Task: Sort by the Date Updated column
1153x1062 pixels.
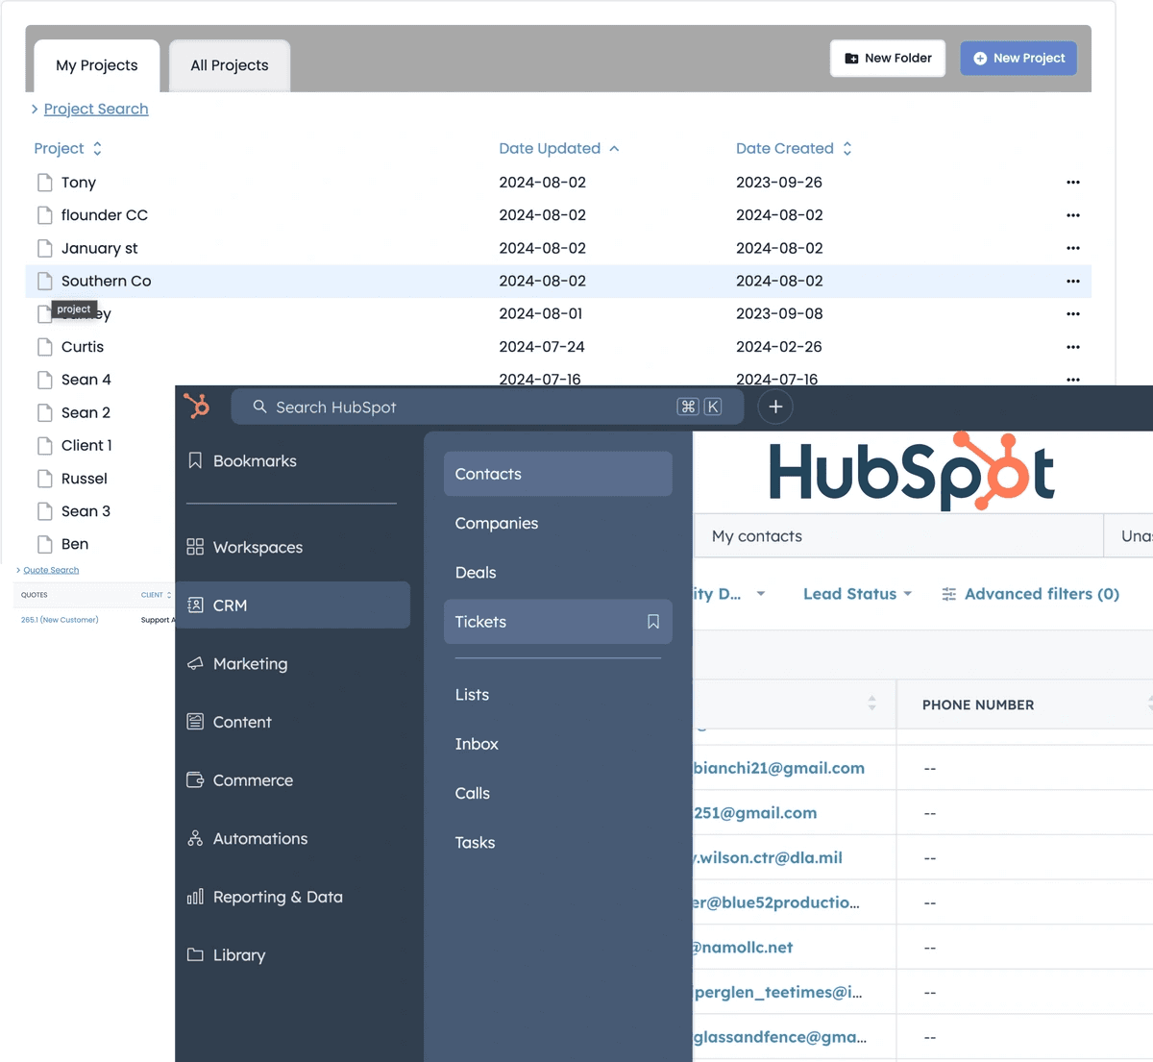Action: [x=559, y=148]
